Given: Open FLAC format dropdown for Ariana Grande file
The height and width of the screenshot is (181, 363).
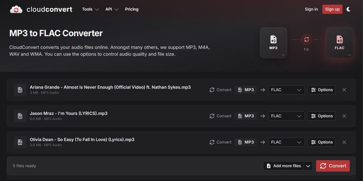Looking at the screenshot, I should coord(286,90).
